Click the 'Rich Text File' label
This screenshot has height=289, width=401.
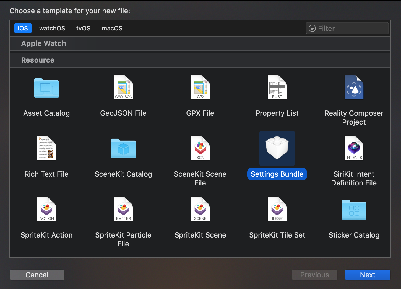click(46, 174)
